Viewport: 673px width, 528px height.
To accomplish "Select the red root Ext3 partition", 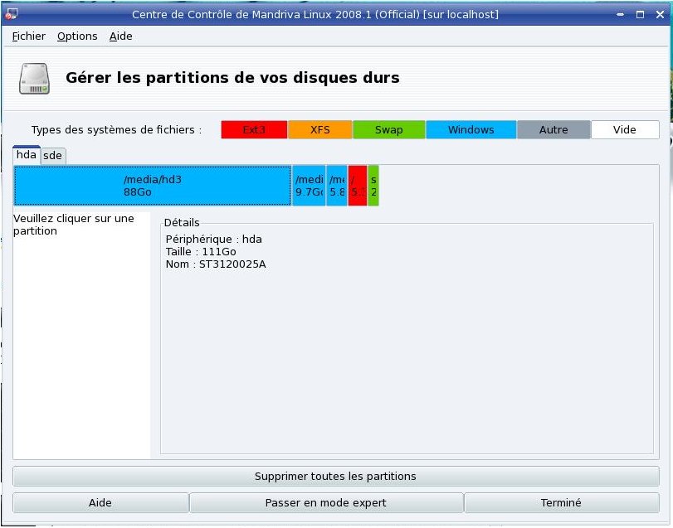I will point(358,186).
